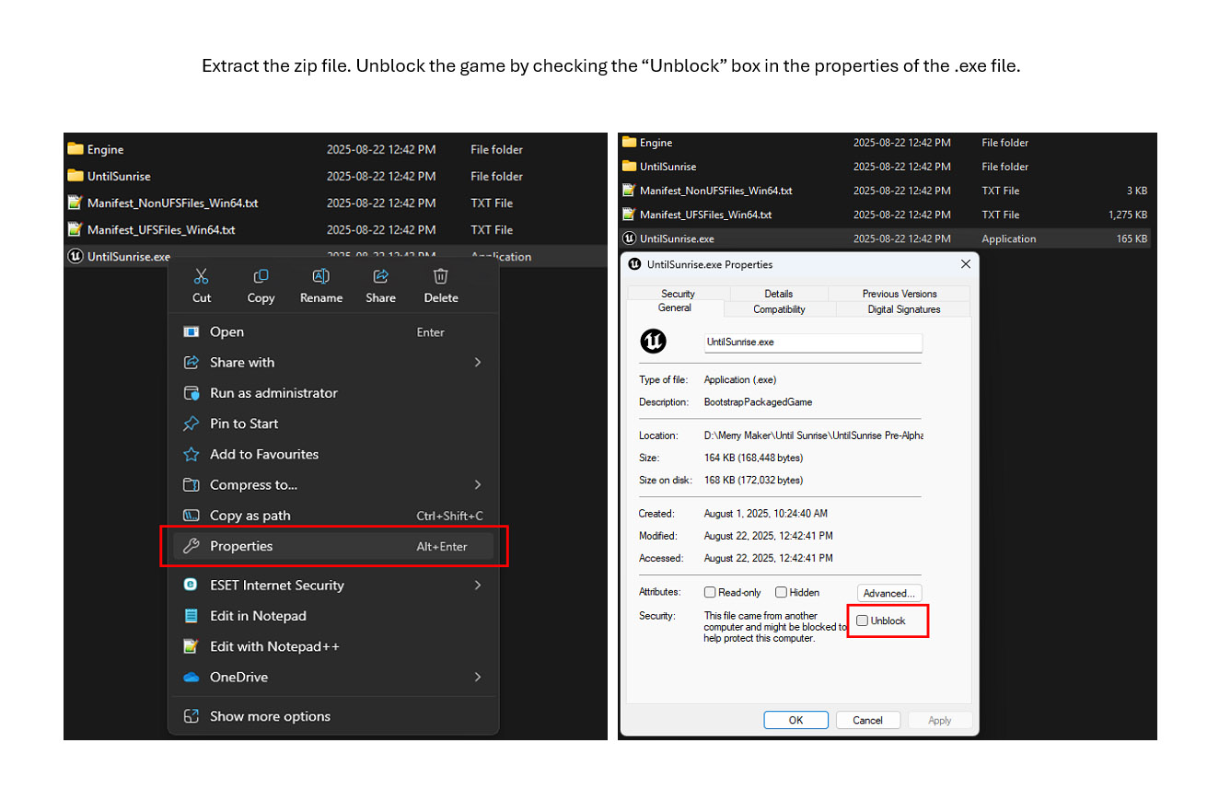This screenshot has height=801, width=1219.
Task: Click the Advanced... attributes button
Action: (888, 593)
